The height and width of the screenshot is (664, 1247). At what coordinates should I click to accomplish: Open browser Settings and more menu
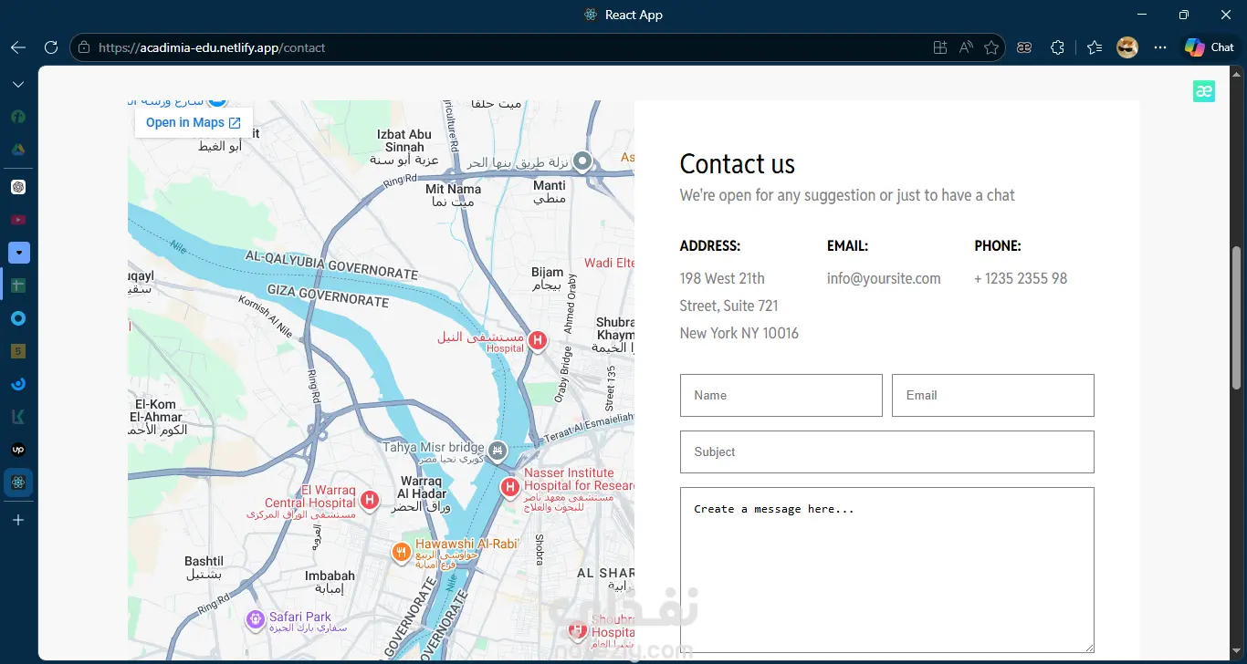click(x=1160, y=47)
